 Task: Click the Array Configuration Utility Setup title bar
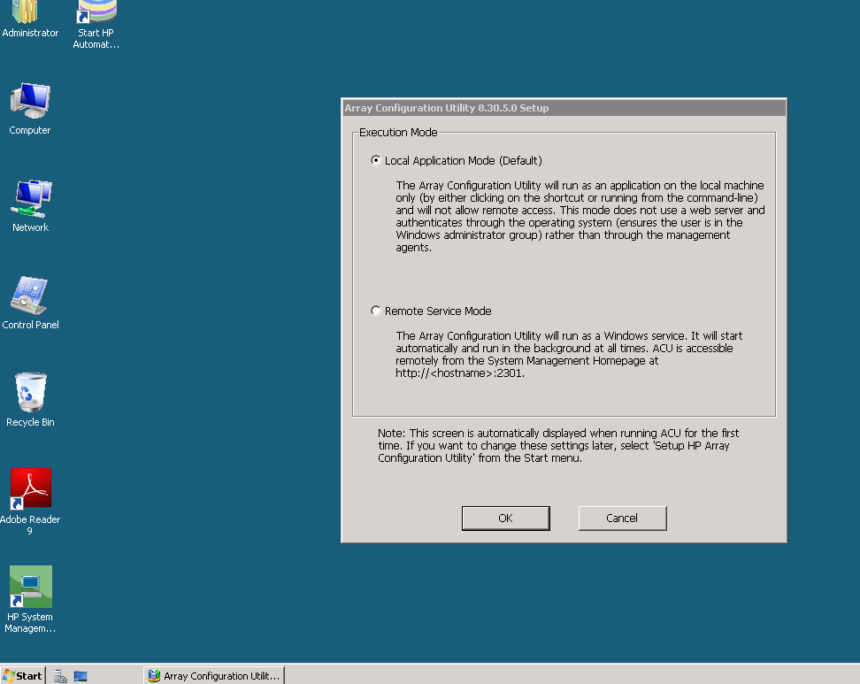pyautogui.click(x=564, y=107)
